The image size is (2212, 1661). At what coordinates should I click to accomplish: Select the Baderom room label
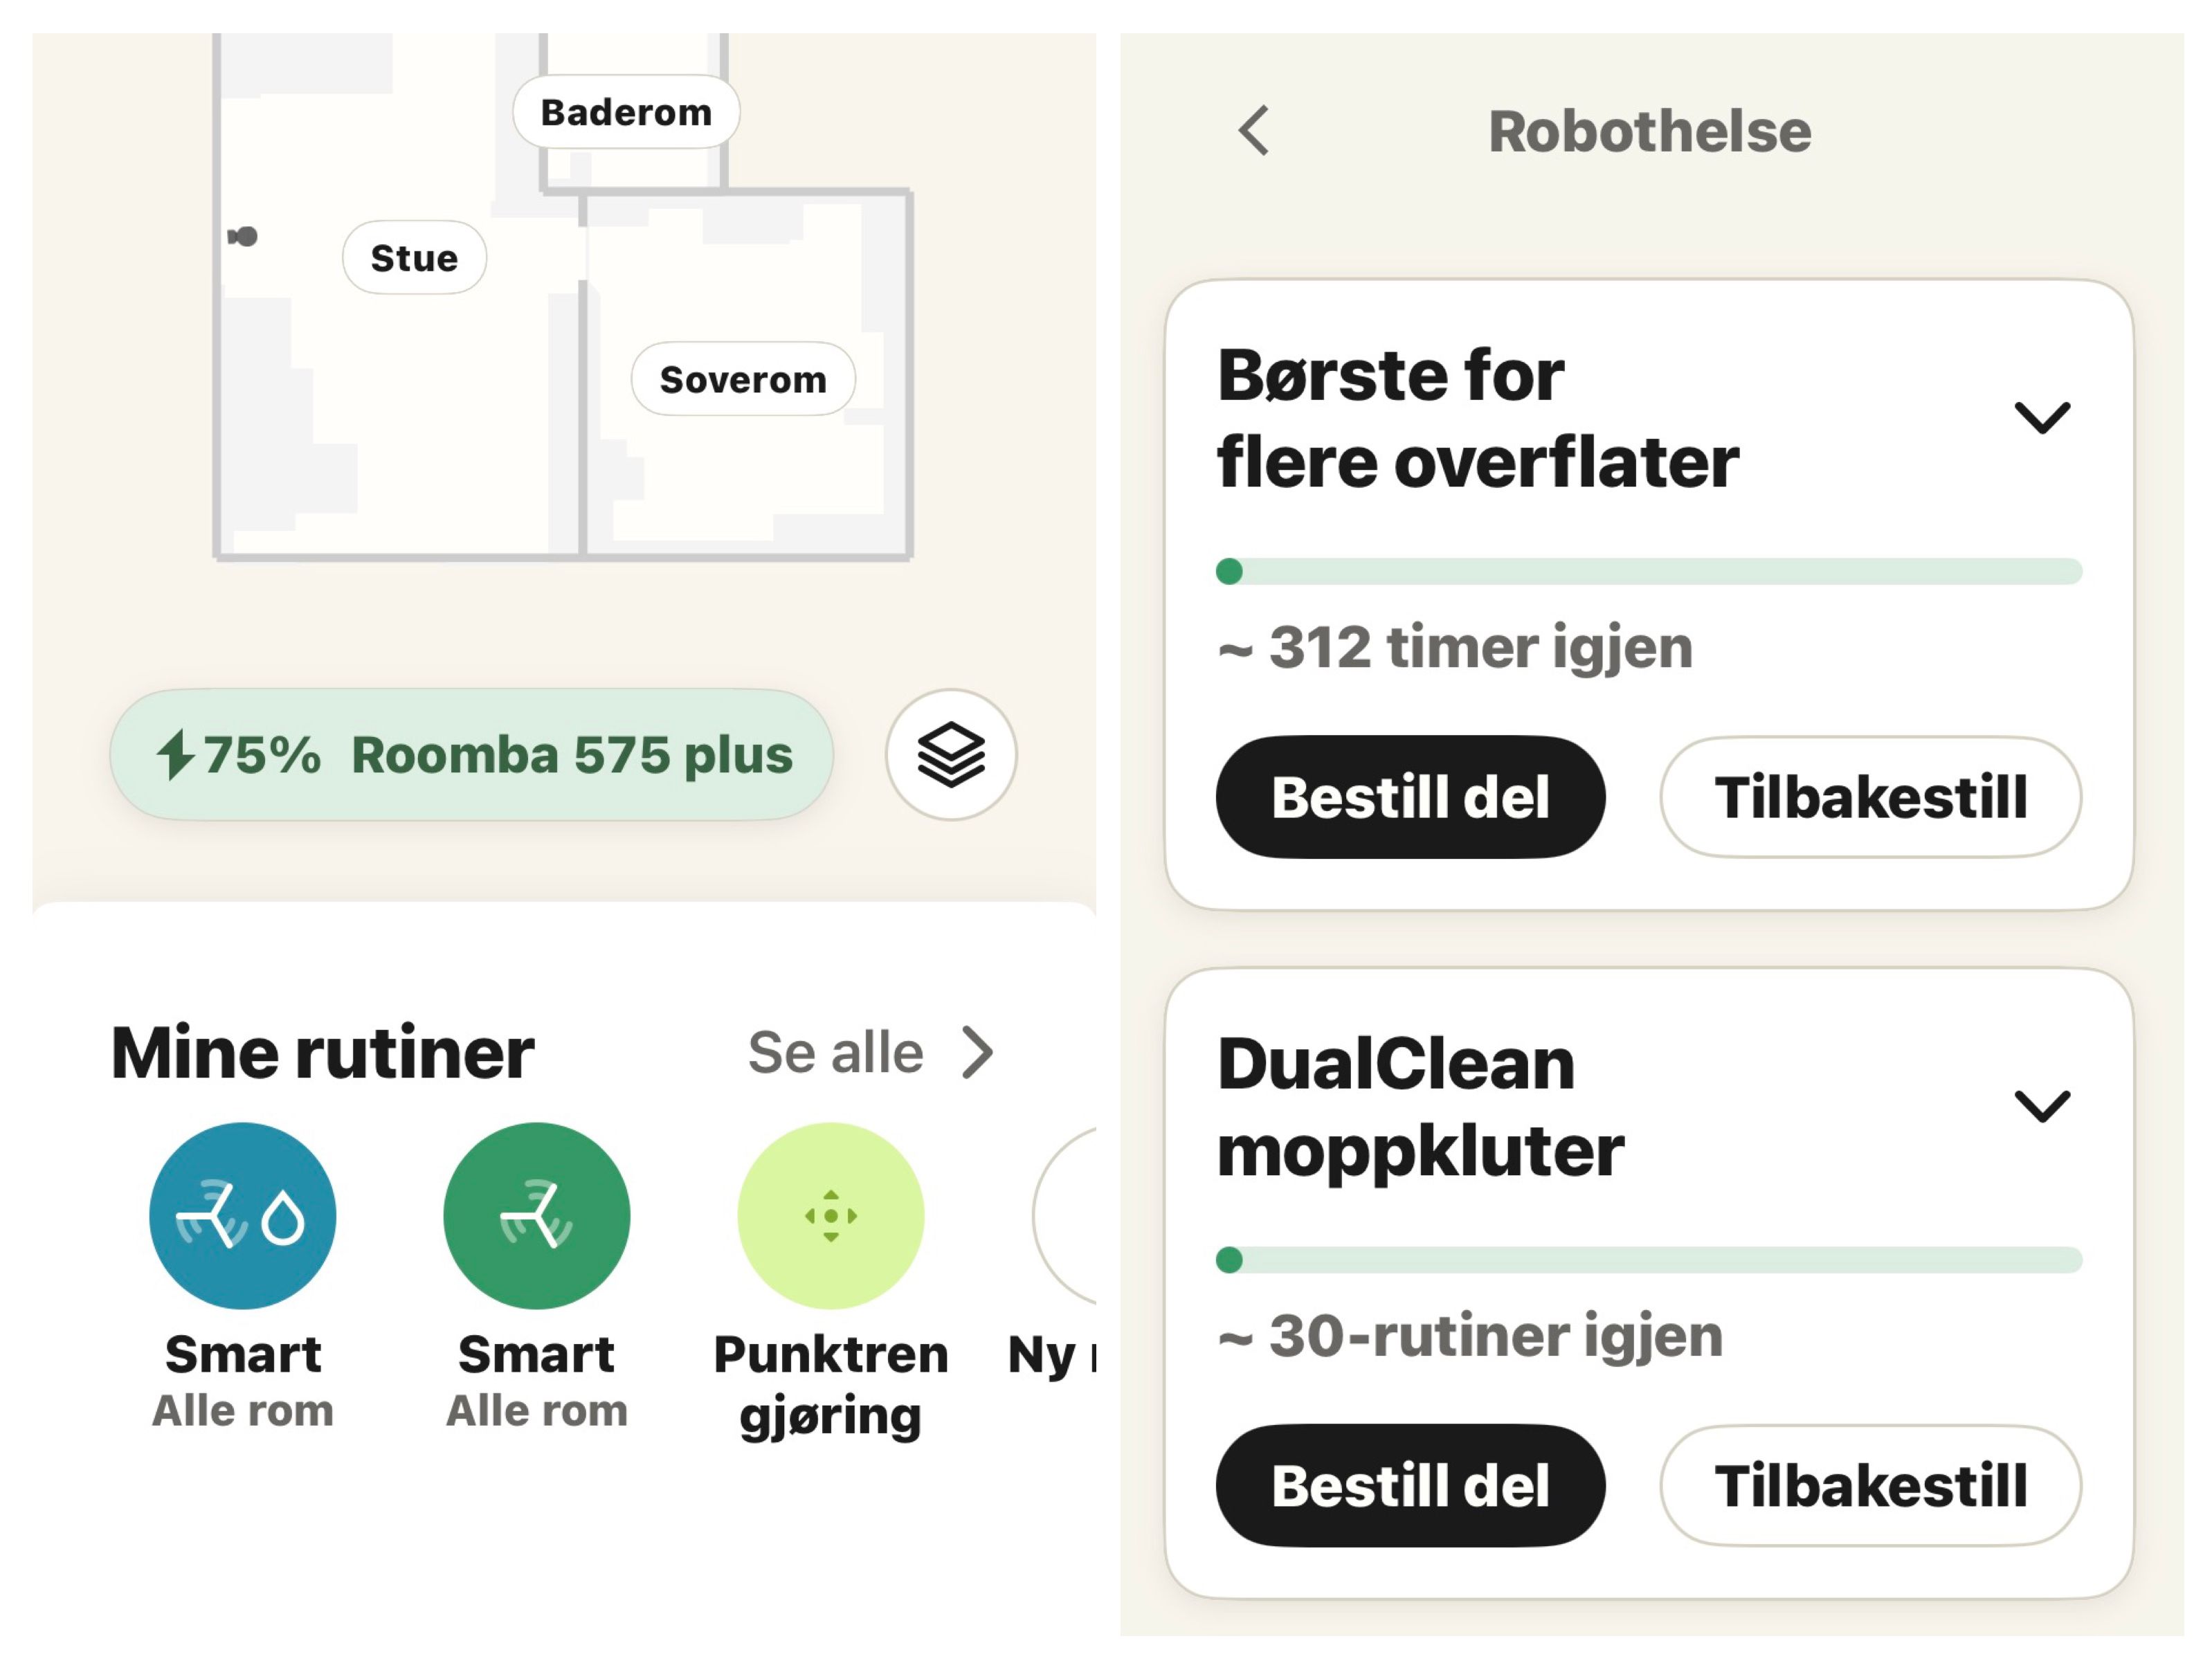pyautogui.click(x=627, y=112)
